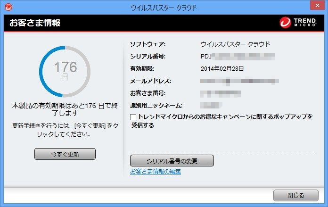328x207 pixels.
Task: Click the シリアル番号の変更 button
Action: pos(172,160)
